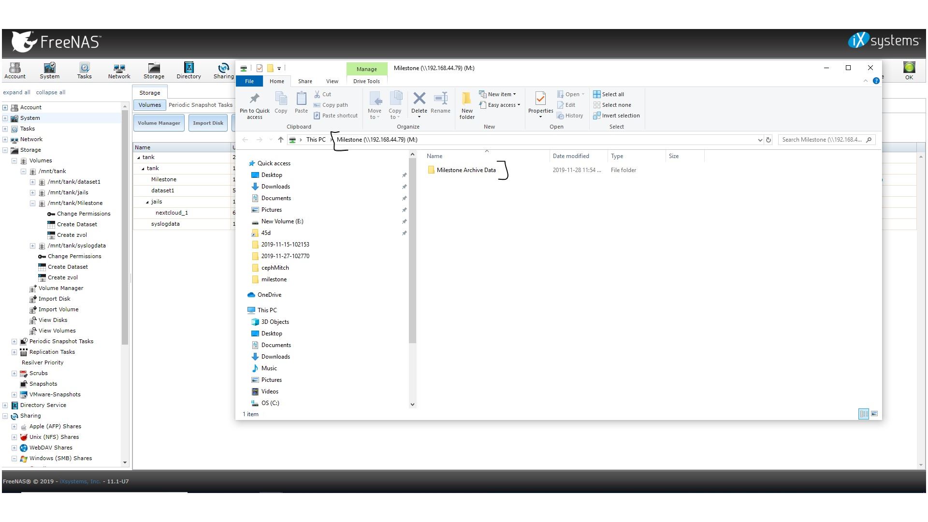
Task: Click Paste shortcut in the ribbon
Action: click(x=335, y=116)
